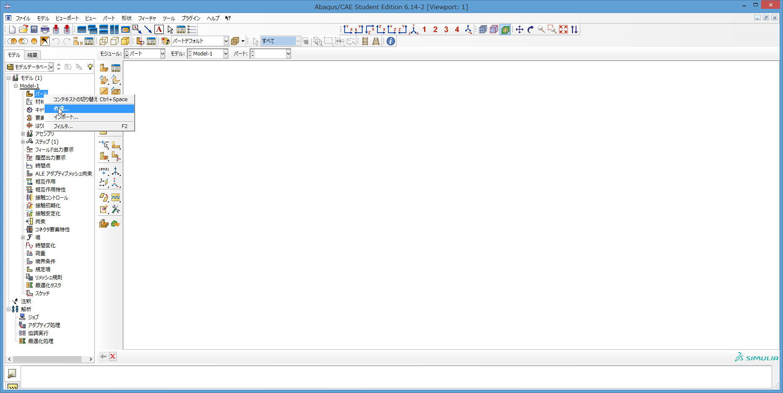
Task: Click the Undo icon
Action: (x=56, y=41)
